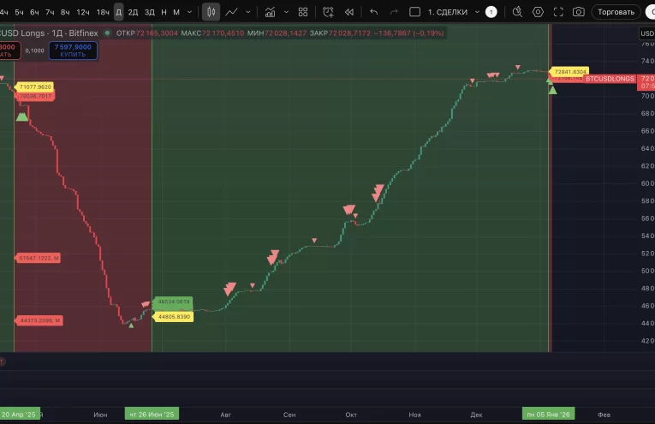Click the чт 26 Июн '25 date marker
The width and height of the screenshot is (655, 424).
click(x=152, y=415)
